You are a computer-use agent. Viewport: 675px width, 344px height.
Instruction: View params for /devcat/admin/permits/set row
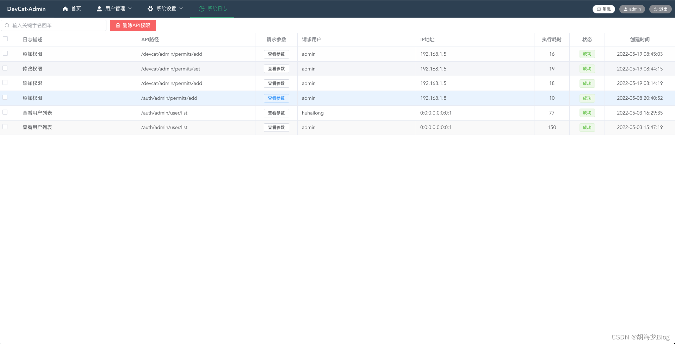(x=277, y=69)
